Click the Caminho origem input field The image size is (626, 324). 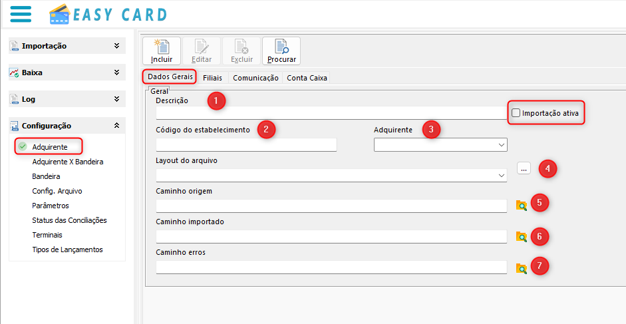331,206
